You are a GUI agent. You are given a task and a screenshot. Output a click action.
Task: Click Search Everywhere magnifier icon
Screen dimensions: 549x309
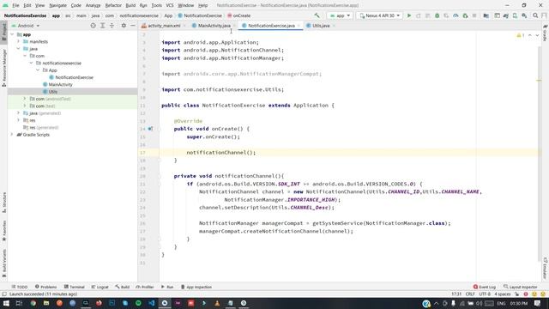point(535,15)
